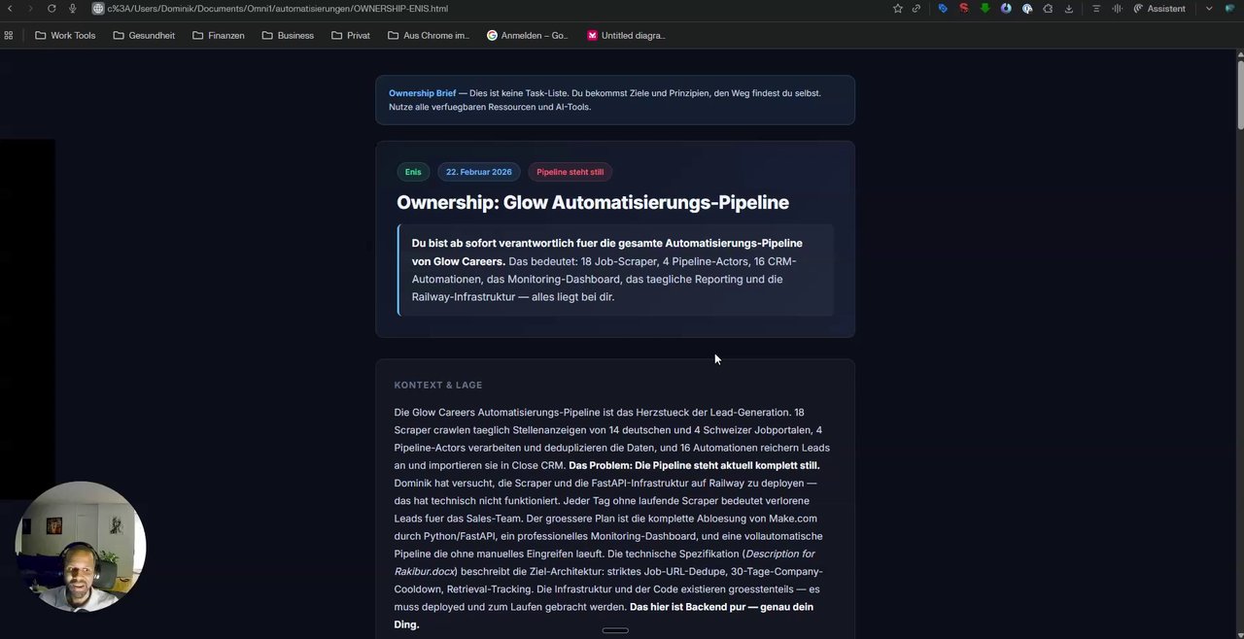Open the white speech-bubble extension icon

[1027, 9]
